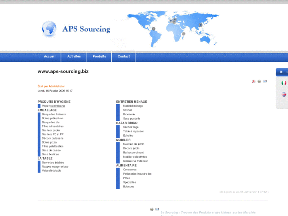Switch language with the UK flag
The height and width of the screenshot is (216, 288).
tap(284, 94)
